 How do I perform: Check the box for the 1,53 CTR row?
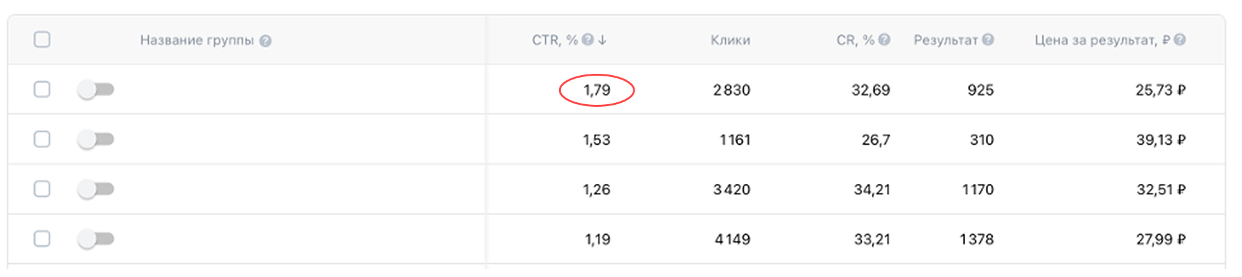[x=42, y=139]
